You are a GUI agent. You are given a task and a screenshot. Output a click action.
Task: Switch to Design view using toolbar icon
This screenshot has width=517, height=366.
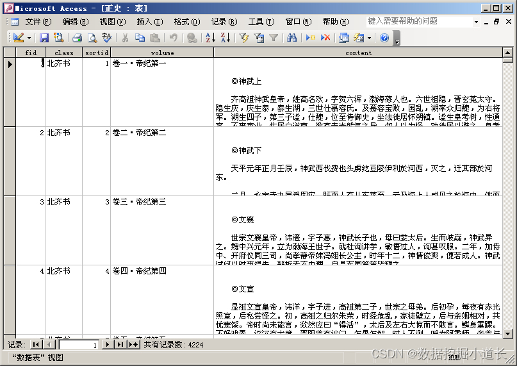pos(19,38)
